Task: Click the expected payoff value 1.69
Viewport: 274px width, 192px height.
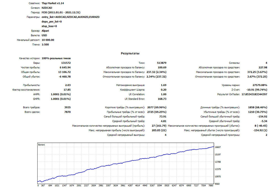Action: (164, 85)
